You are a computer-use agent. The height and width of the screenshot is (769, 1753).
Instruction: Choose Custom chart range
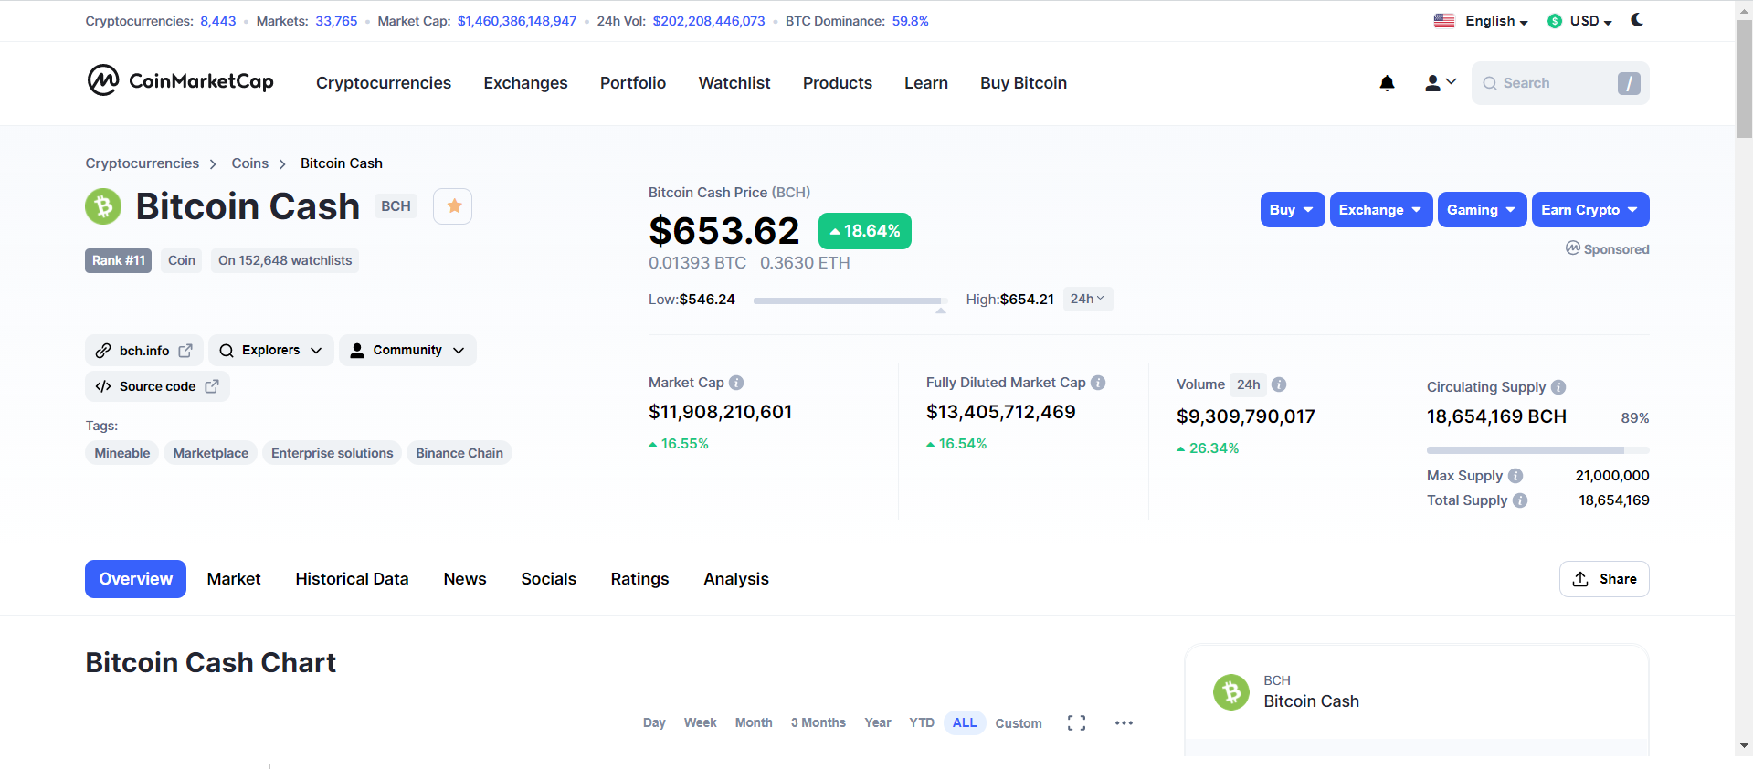click(1019, 722)
